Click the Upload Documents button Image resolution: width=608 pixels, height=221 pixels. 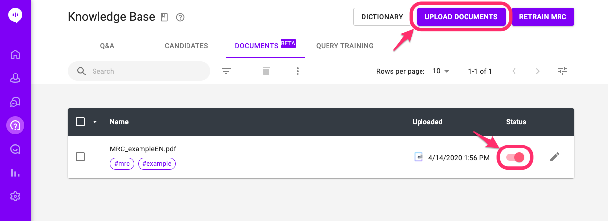pos(461,17)
